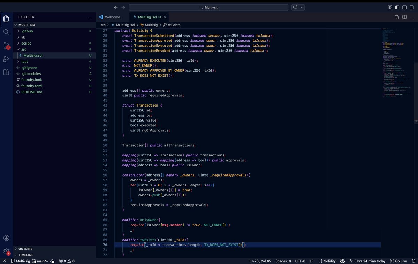The image size is (418, 264).
Task: Open the Search view in activity bar
Action: (6, 32)
